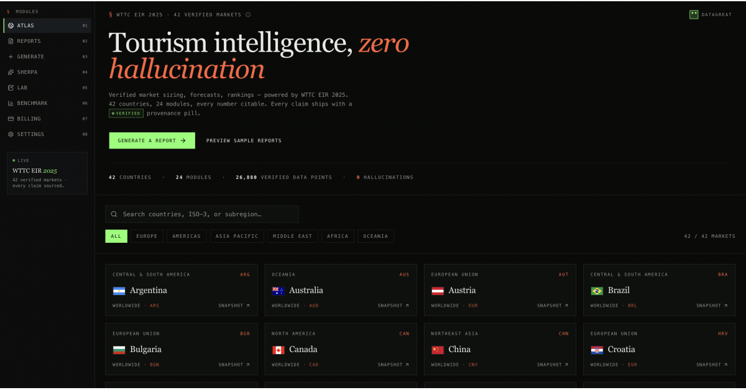
Task: Click the Canada flag icon
Action: click(x=278, y=350)
